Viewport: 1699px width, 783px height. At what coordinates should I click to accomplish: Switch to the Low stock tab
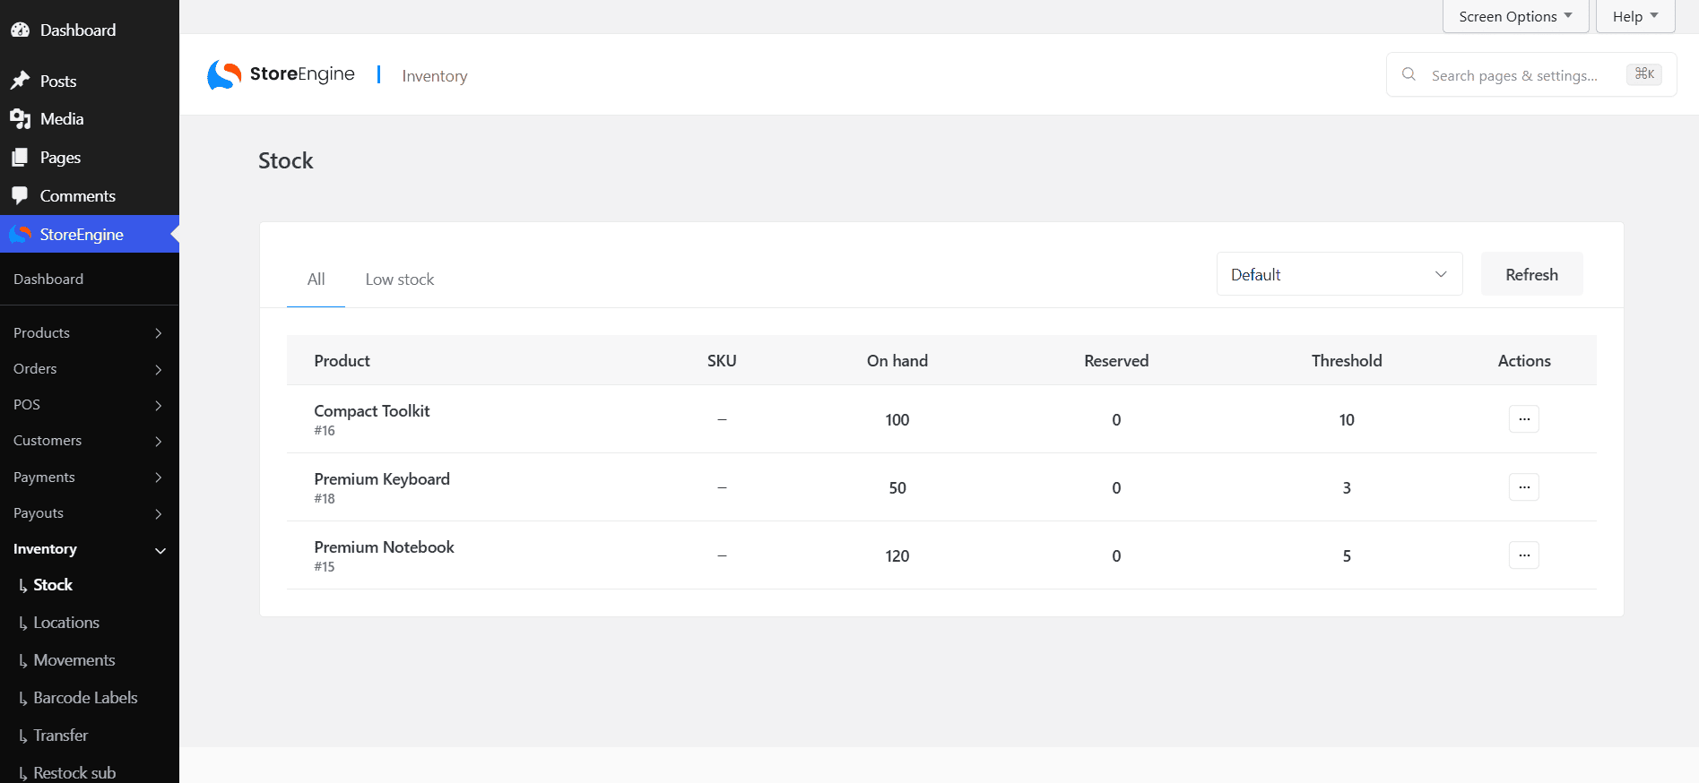pos(400,280)
